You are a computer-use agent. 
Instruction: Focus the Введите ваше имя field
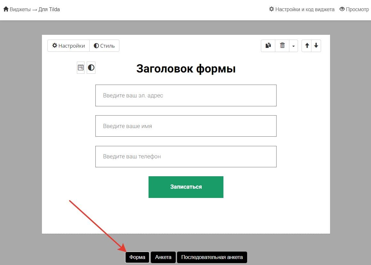(186, 126)
